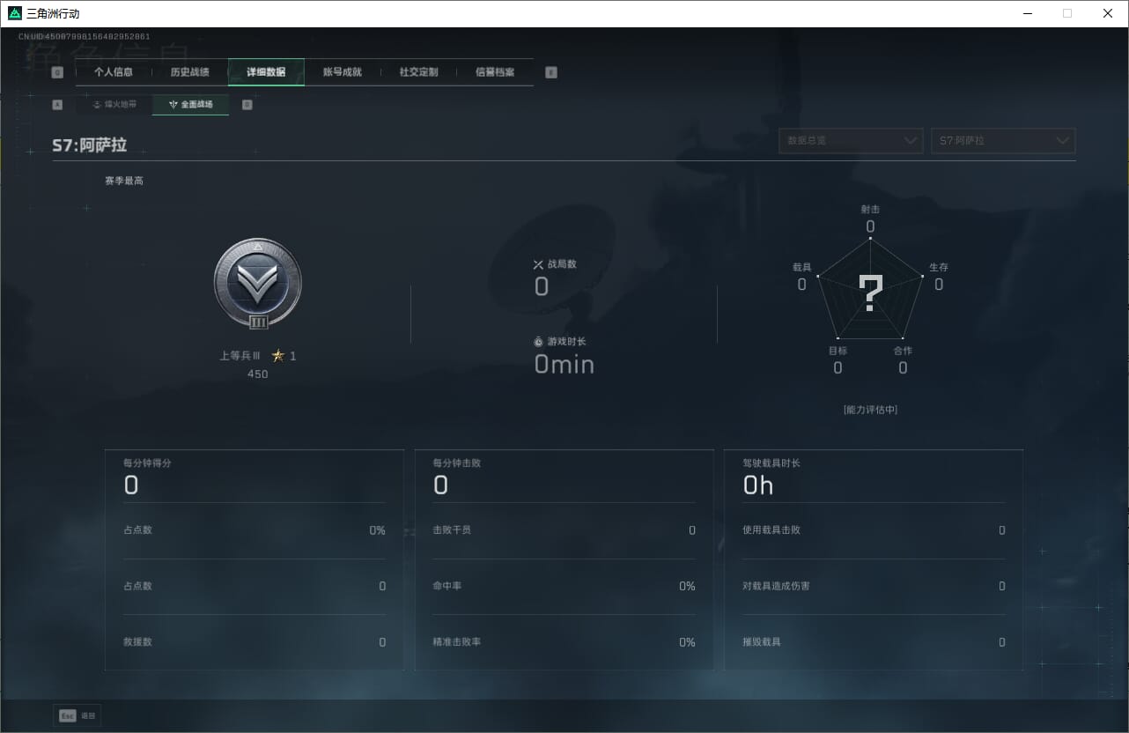Click the 每分钟得分 stat header

tap(148, 463)
